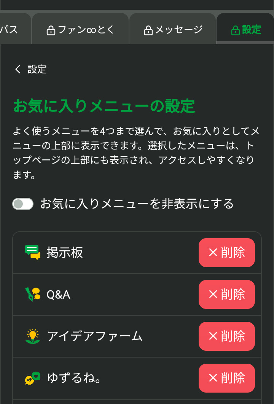Go back using the left chevron arrow

pos(18,69)
